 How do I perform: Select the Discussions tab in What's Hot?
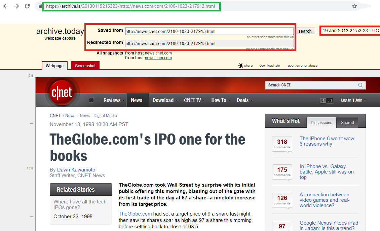click(x=321, y=123)
